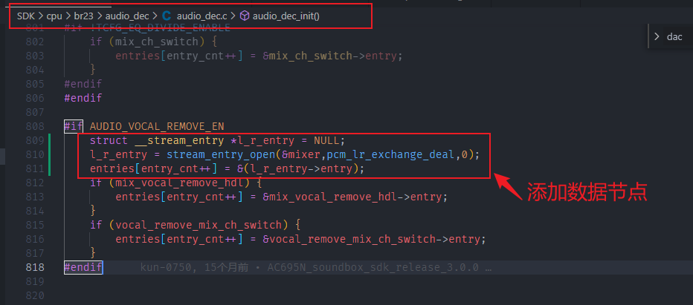The width and height of the screenshot is (693, 305).
Task: Open the audio_dec folder breadcrumb
Action: click(x=128, y=16)
